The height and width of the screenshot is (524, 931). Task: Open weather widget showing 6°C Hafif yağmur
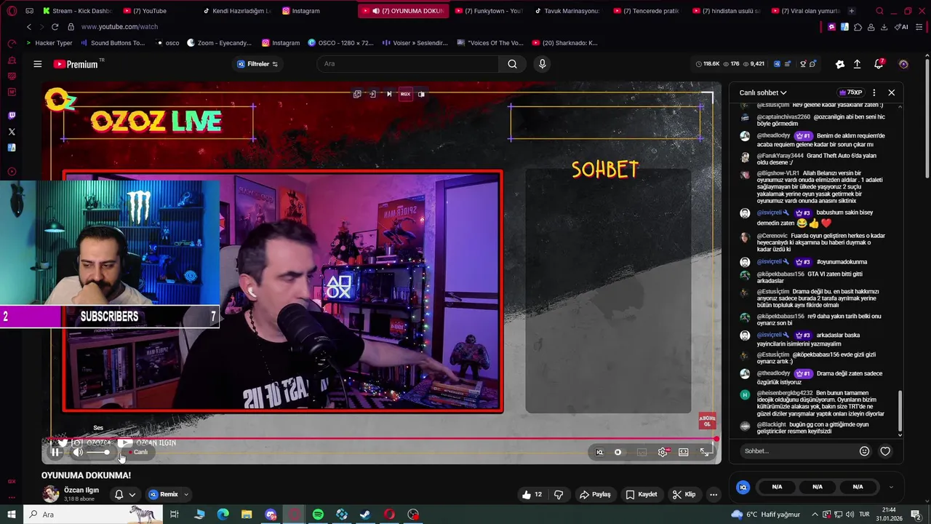(x=766, y=515)
